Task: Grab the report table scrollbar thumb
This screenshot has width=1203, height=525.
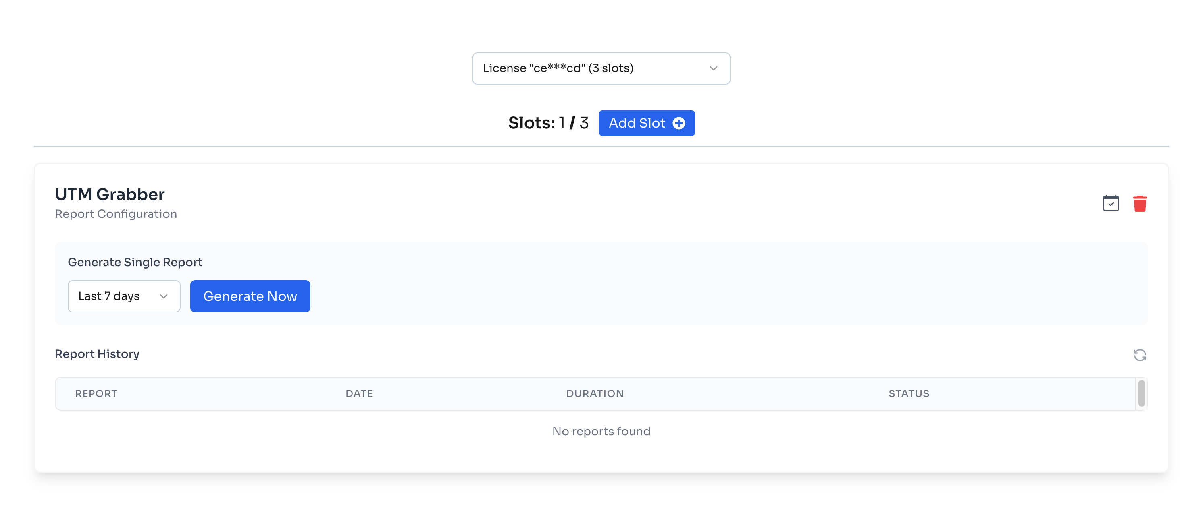Action: point(1141,393)
